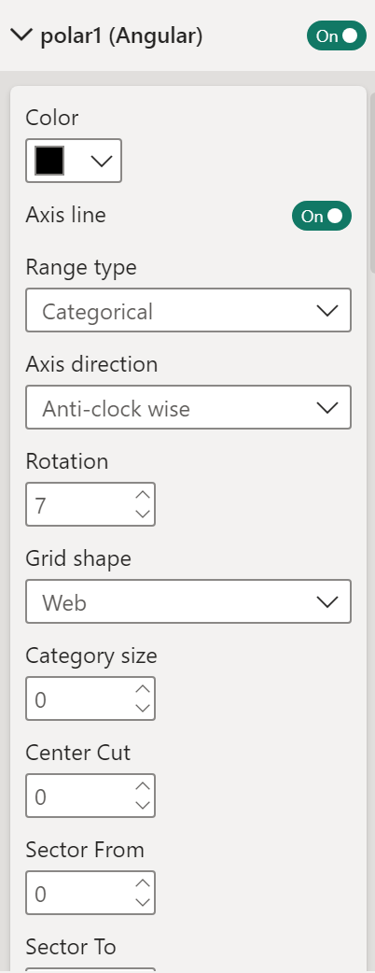Open the Color picker dropdown arrow

(101, 161)
